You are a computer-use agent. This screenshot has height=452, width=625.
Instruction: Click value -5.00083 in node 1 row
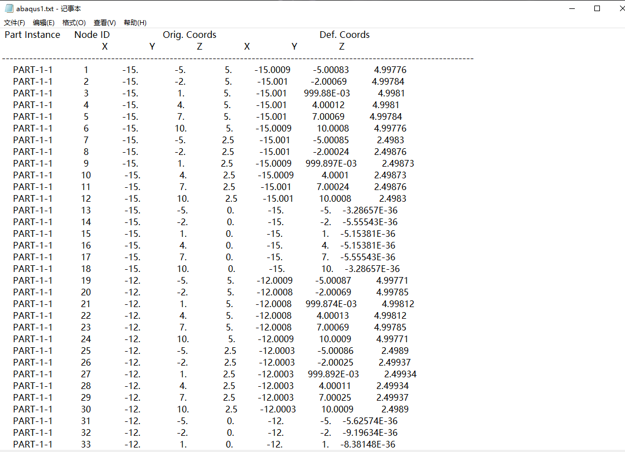331,70
